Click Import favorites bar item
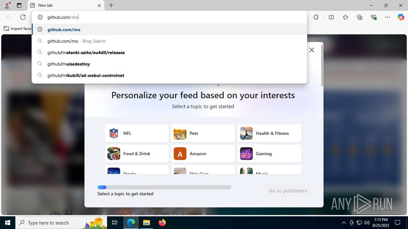Screen dimensions: 408x229 pos(18,29)
